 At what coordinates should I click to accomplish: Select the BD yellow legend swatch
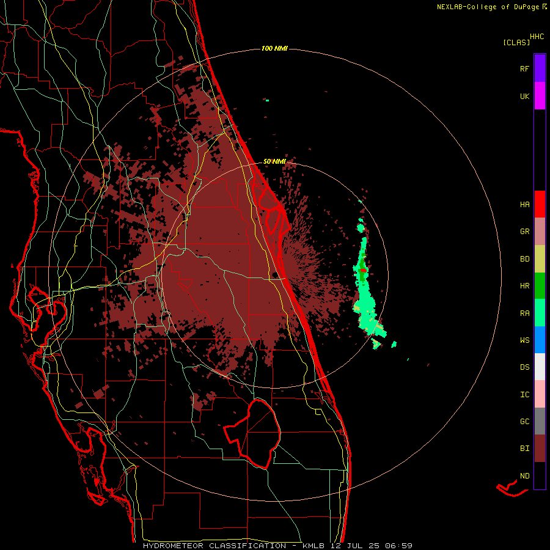click(540, 259)
